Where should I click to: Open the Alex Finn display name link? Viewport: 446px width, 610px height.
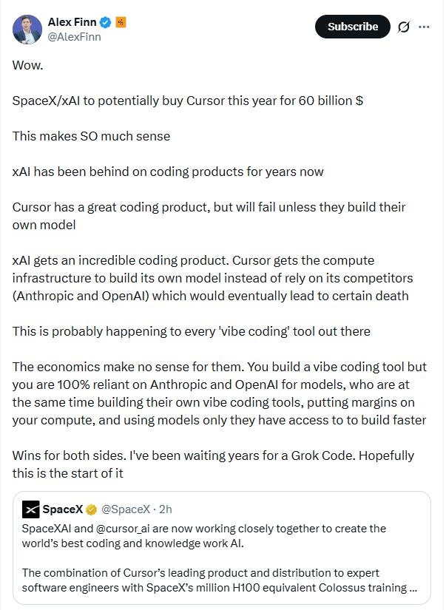coord(72,23)
